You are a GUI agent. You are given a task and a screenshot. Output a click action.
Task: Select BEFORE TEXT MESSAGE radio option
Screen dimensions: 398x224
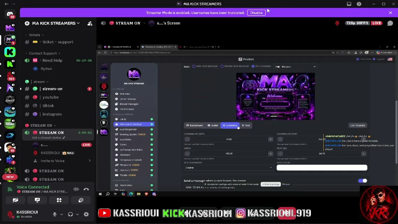coord(222,66)
